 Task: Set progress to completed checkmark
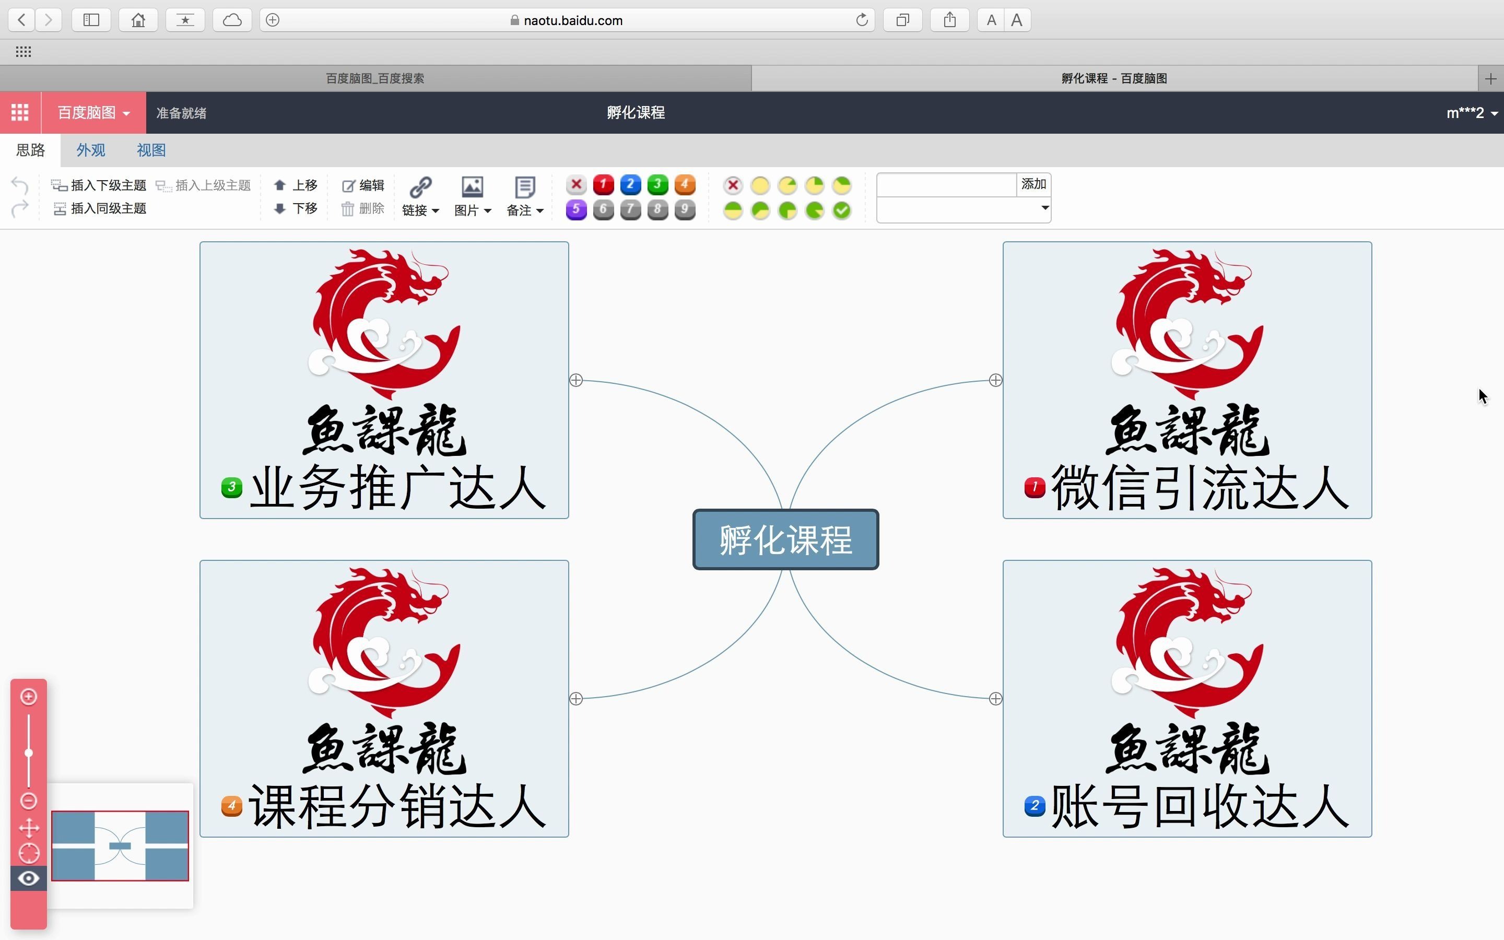(x=841, y=211)
